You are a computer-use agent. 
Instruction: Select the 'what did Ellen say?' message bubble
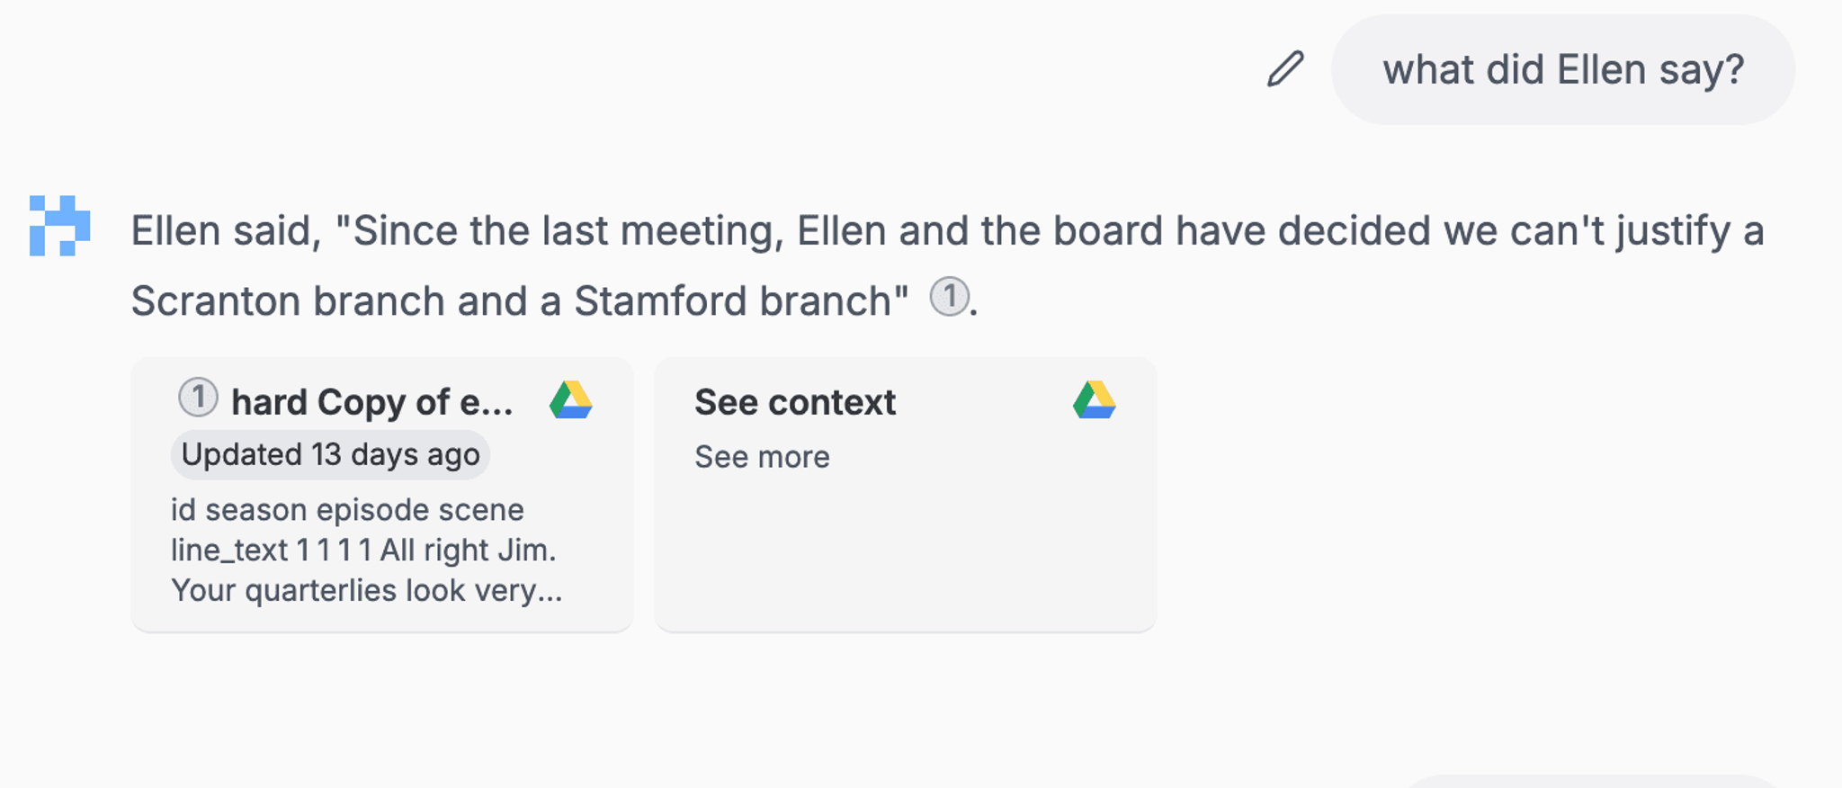click(1563, 69)
